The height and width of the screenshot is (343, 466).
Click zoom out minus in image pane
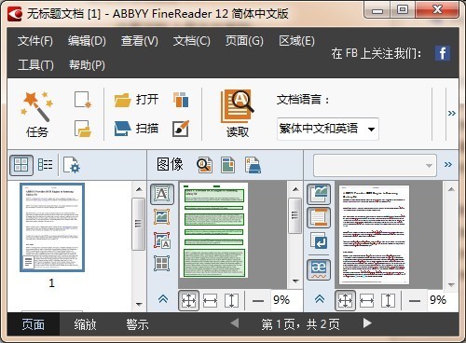pos(258,301)
